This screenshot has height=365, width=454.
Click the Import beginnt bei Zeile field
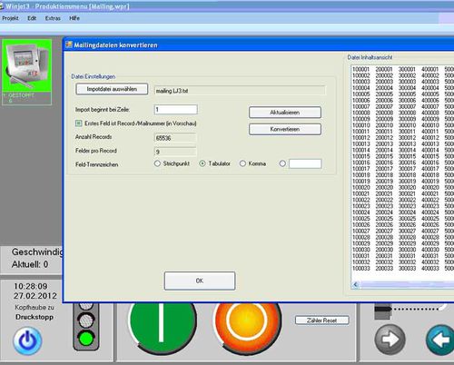(x=176, y=109)
